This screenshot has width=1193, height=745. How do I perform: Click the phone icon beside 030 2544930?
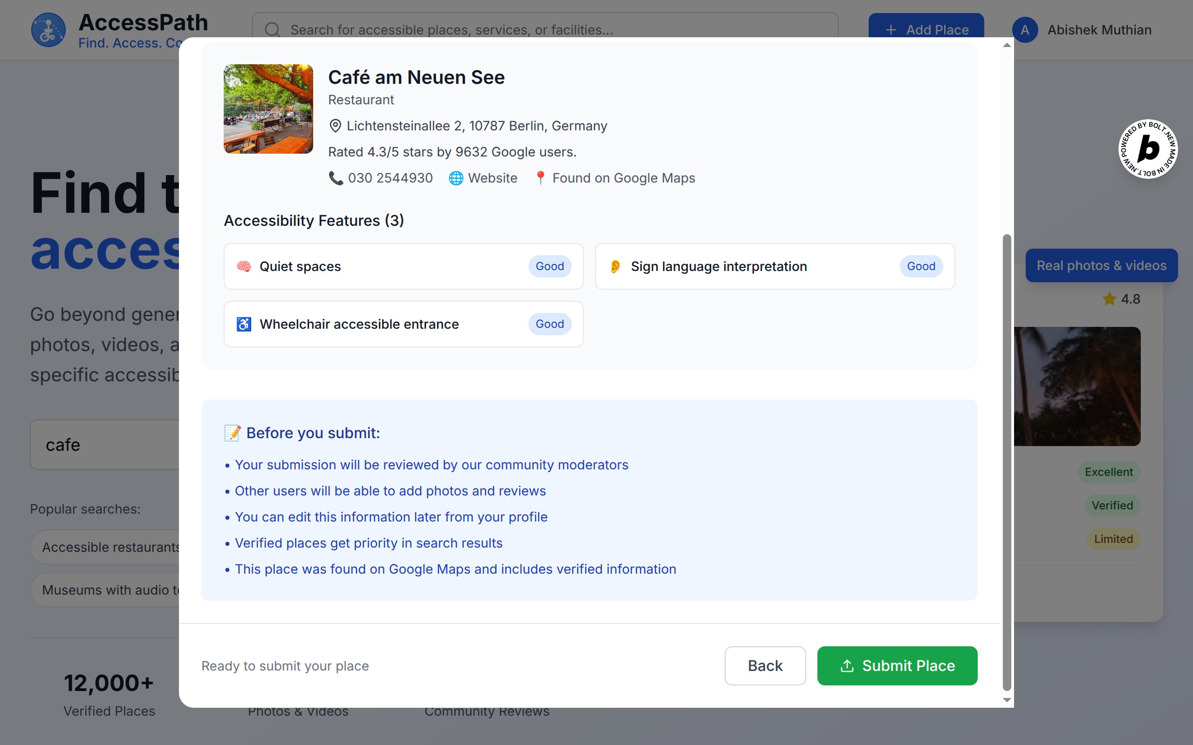(x=336, y=178)
